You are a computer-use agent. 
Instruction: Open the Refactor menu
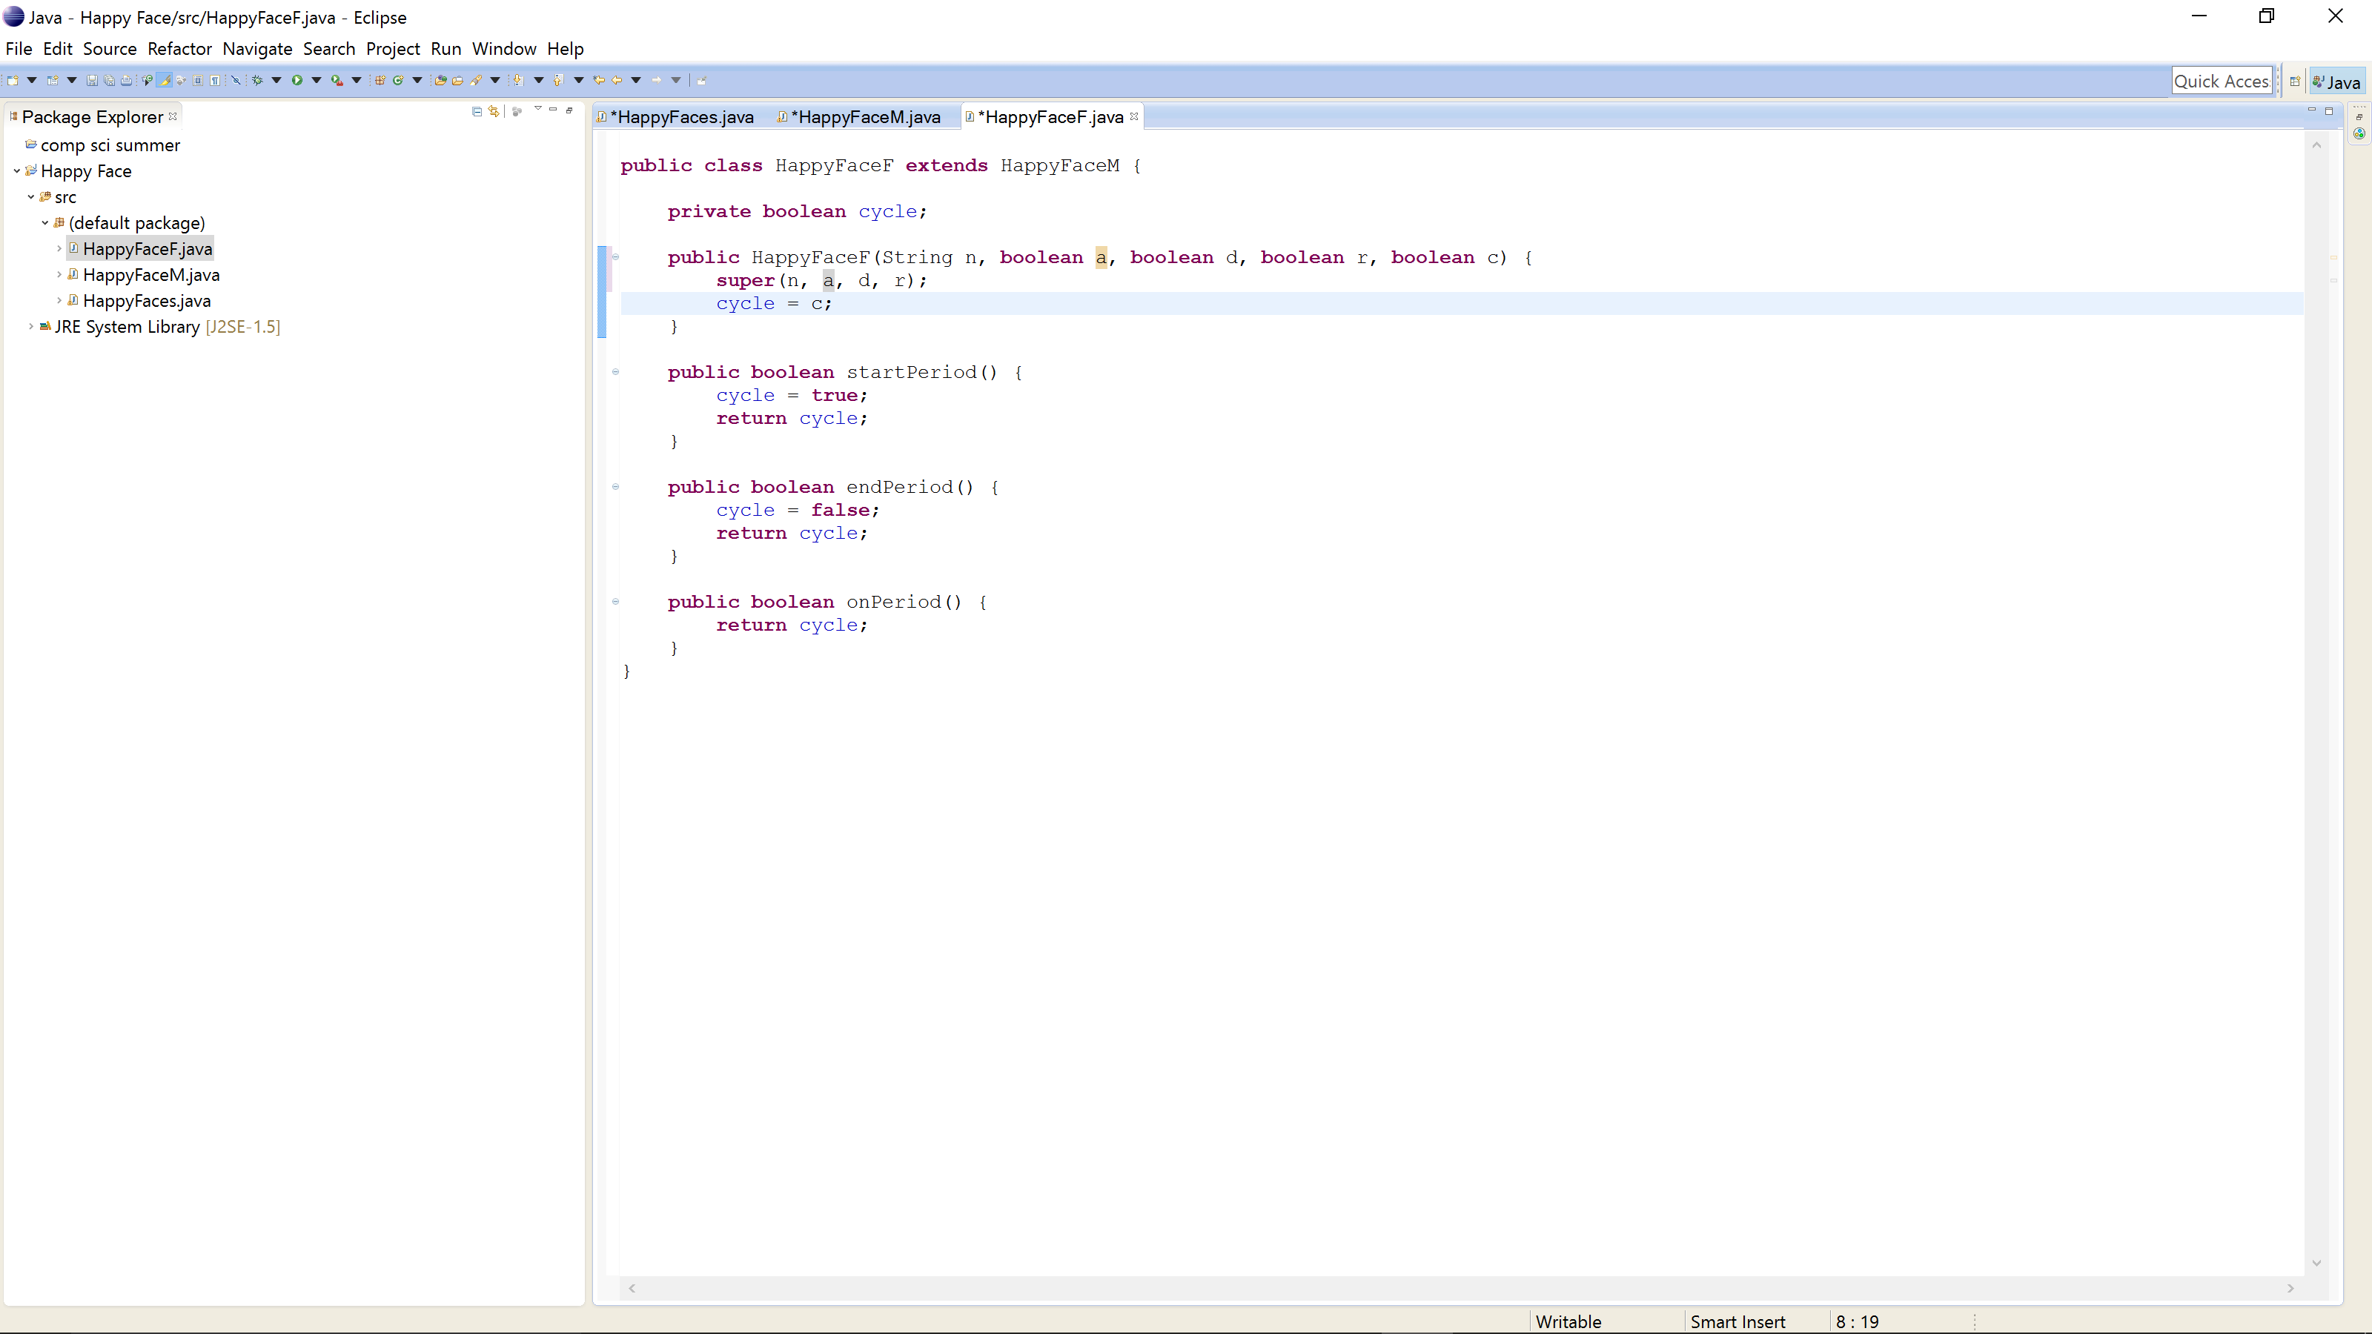179,49
